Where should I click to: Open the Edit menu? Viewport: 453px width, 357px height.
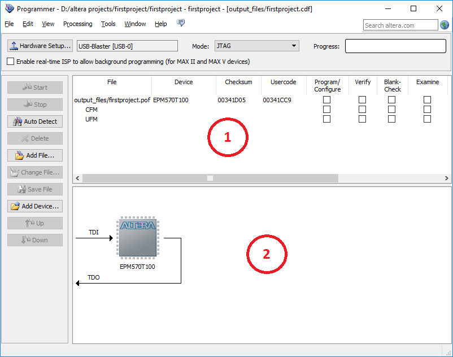tap(28, 24)
